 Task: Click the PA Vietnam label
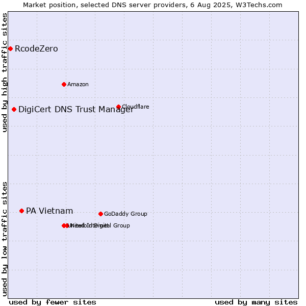click(49, 211)
